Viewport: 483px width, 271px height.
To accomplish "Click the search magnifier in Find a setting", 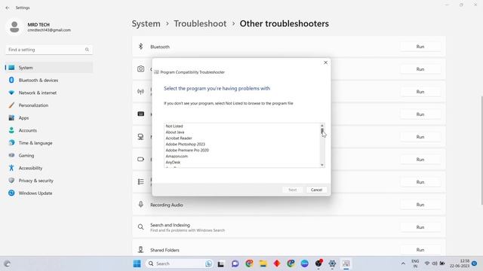I will 87,50.
